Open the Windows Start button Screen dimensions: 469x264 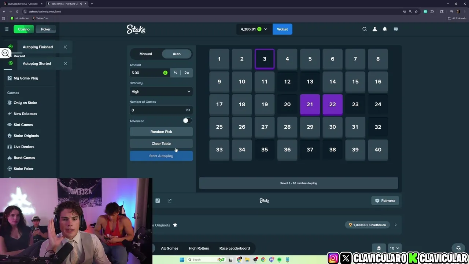pyautogui.click(x=182, y=260)
